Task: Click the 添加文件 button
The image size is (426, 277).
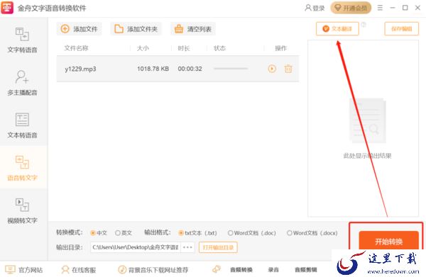Action: tap(79, 29)
